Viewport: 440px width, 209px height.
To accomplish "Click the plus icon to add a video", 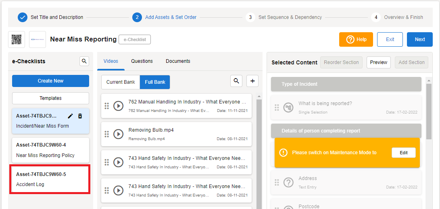I will pyautogui.click(x=252, y=81).
